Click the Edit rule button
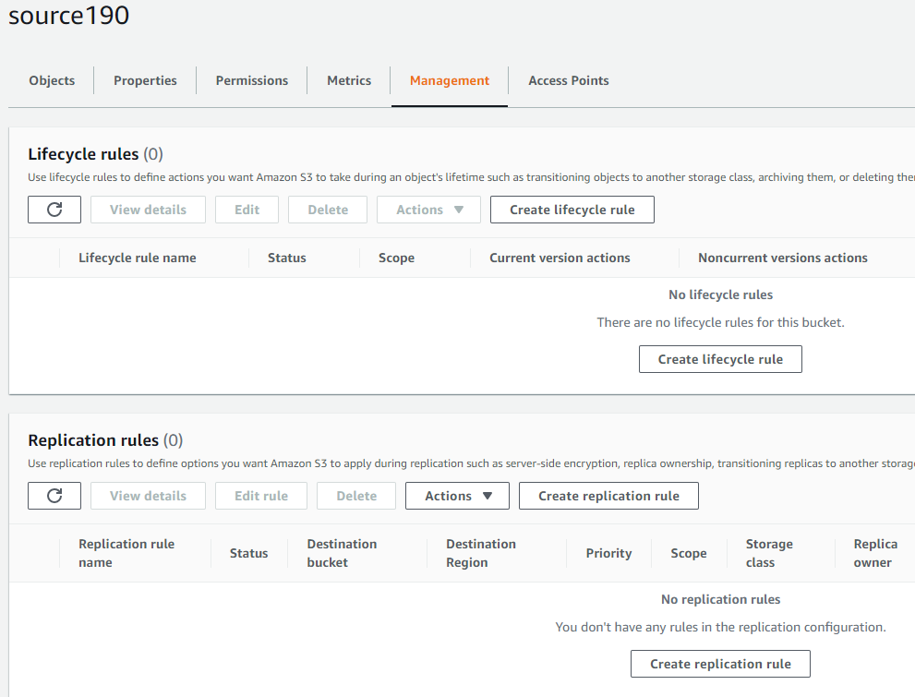 pyautogui.click(x=261, y=496)
